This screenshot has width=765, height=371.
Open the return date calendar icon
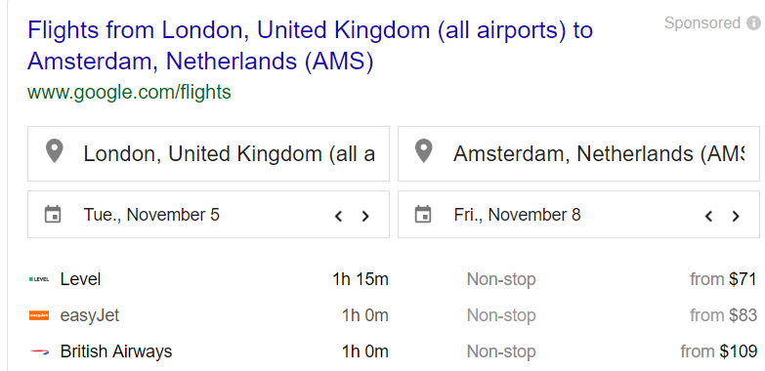click(x=423, y=214)
